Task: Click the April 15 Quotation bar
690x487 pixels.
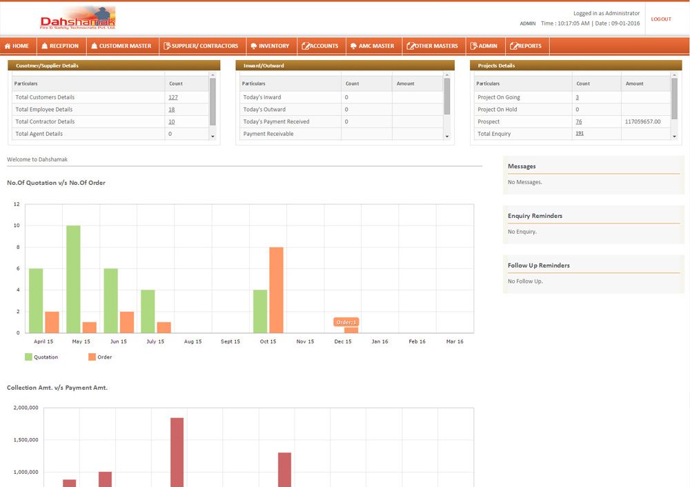Action: [36, 301]
